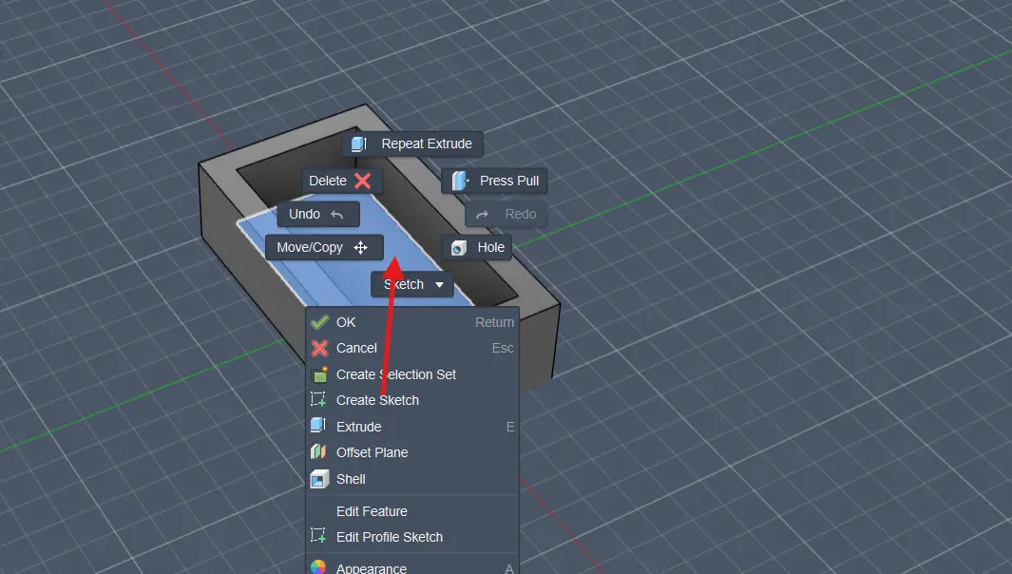Click the Edit Profile Sketch icon
Viewport: 1012px width, 574px height.
coord(318,536)
